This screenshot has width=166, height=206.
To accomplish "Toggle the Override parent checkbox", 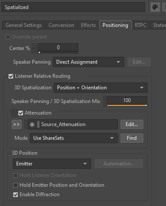I will coord(8,37).
